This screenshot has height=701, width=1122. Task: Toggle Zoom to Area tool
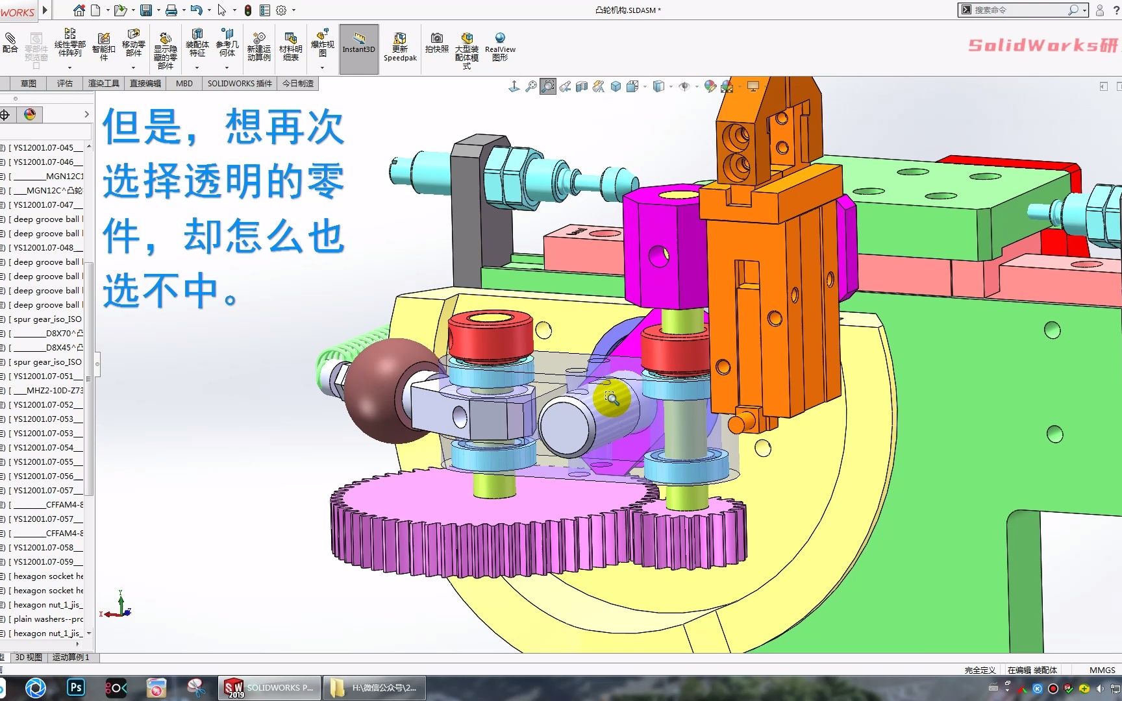coord(548,86)
